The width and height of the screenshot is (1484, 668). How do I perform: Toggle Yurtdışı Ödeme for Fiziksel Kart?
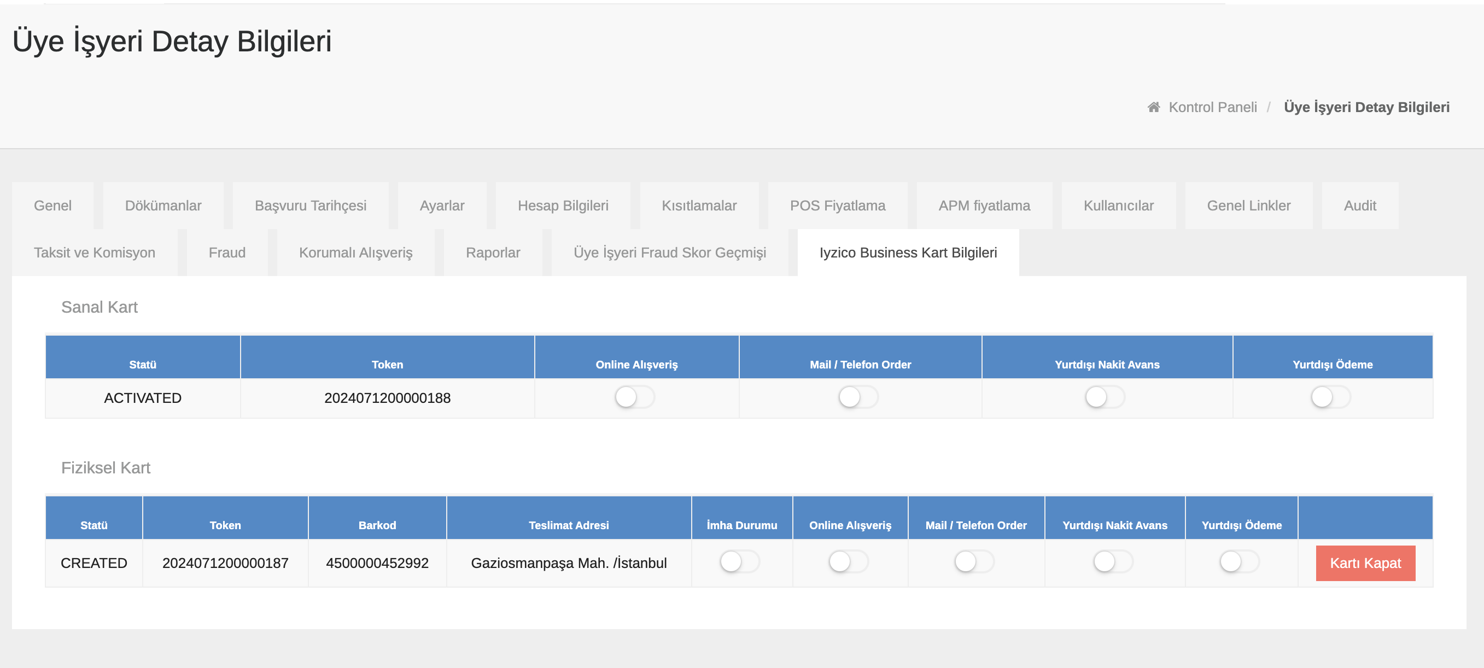point(1238,561)
